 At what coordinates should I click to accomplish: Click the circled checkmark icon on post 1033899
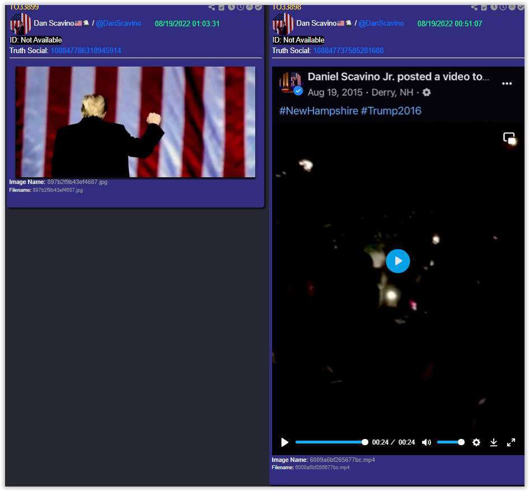[x=259, y=7]
